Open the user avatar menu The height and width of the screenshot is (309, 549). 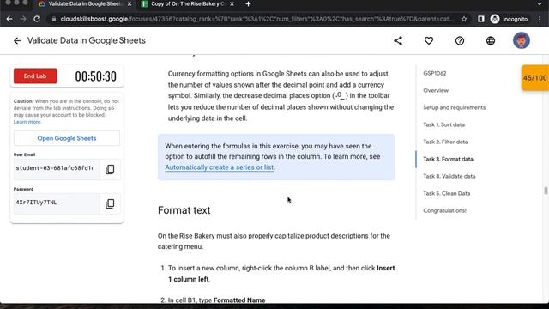(x=521, y=40)
